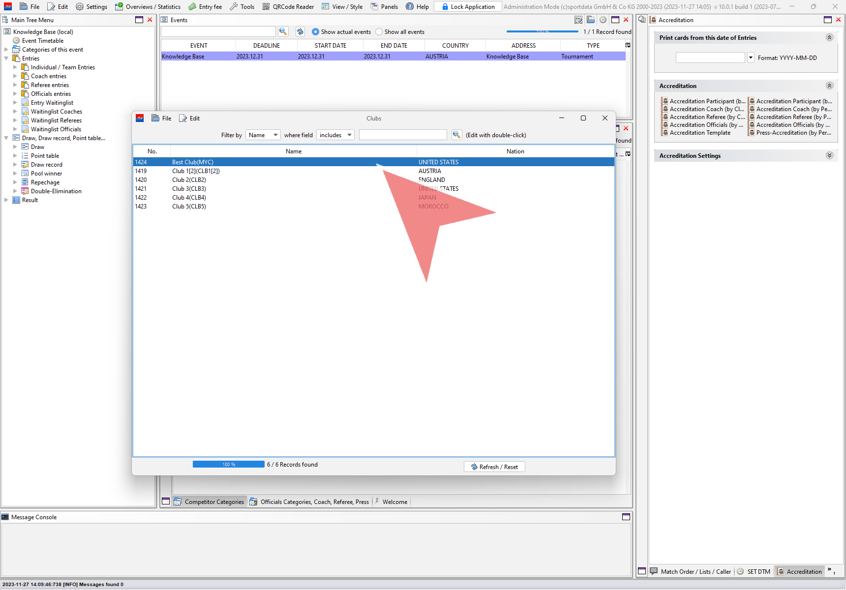Open the QRCode Reader tool
Viewport: 846px width, 590px height.
[288, 6]
